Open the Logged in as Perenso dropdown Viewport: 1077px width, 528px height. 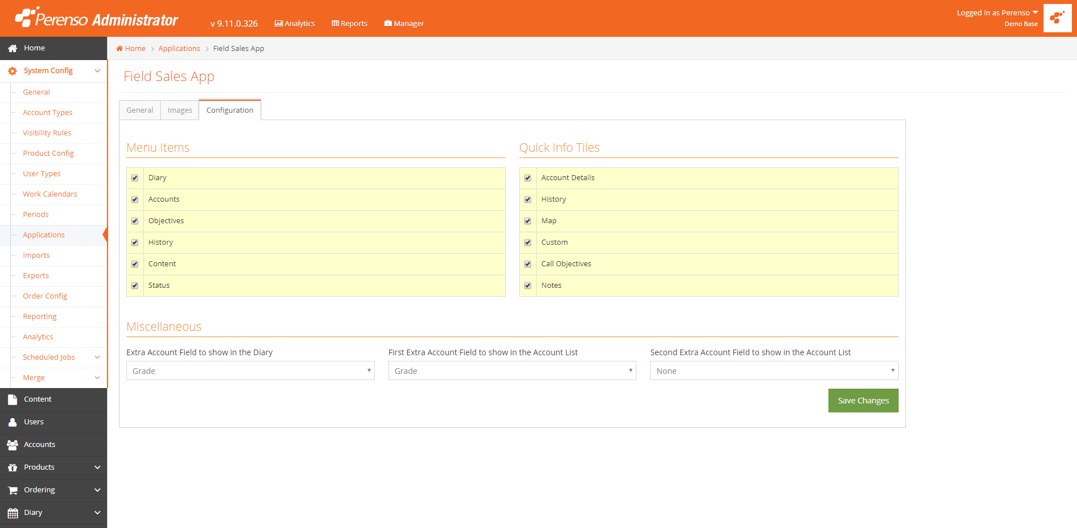pyautogui.click(x=997, y=12)
